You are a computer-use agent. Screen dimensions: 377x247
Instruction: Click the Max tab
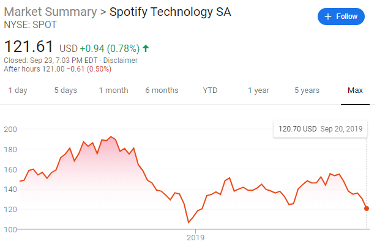(355, 90)
